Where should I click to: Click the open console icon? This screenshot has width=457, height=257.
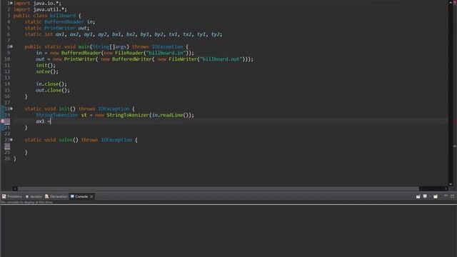[436, 197]
